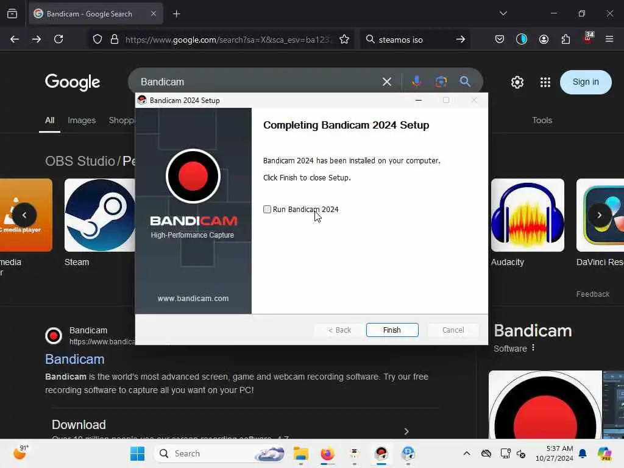Open the notification bell

(x=583, y=453)
